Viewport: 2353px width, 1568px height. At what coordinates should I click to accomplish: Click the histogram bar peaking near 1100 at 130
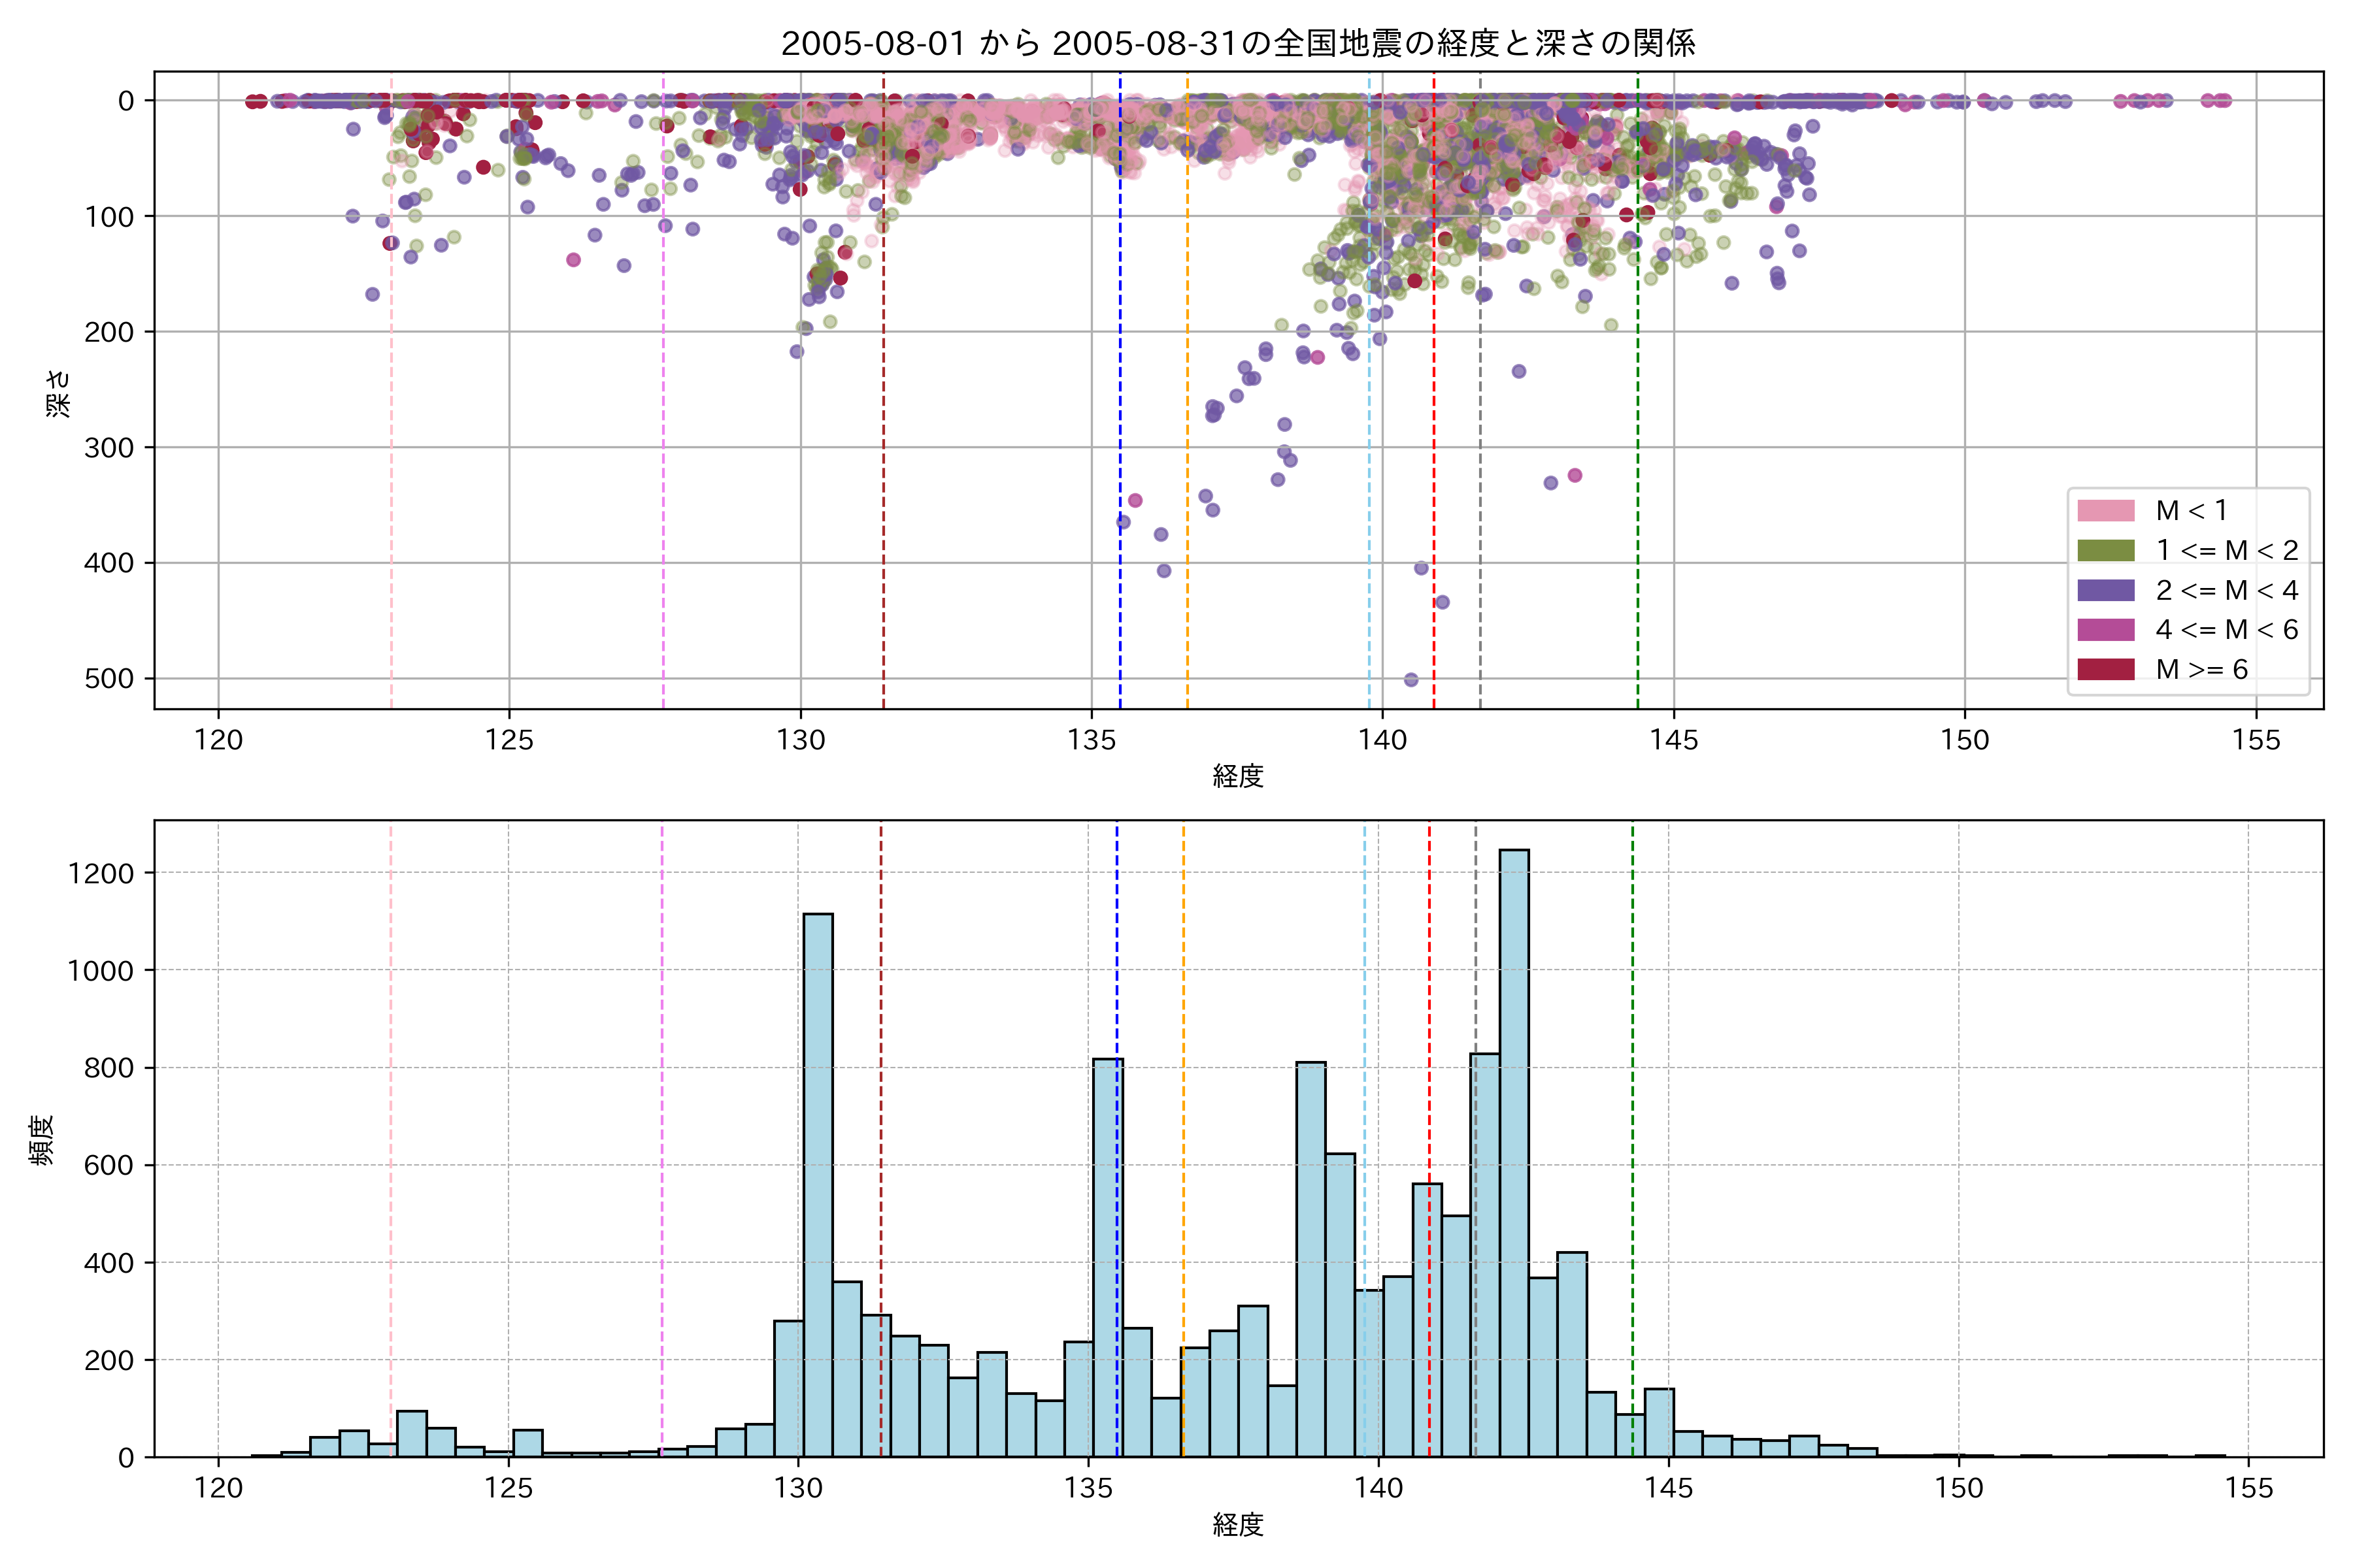tap(818, 1185)
